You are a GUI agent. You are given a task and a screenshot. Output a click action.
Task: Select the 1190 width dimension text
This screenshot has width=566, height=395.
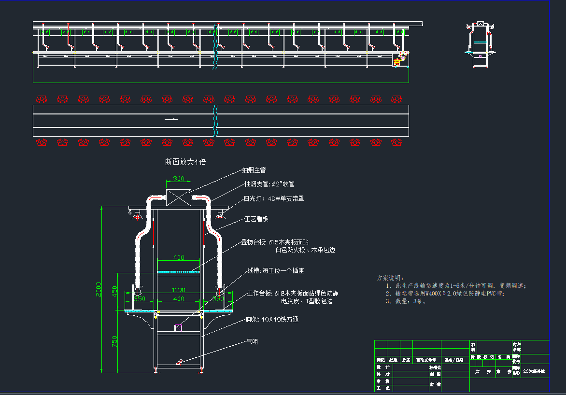[x=179, y=290]
